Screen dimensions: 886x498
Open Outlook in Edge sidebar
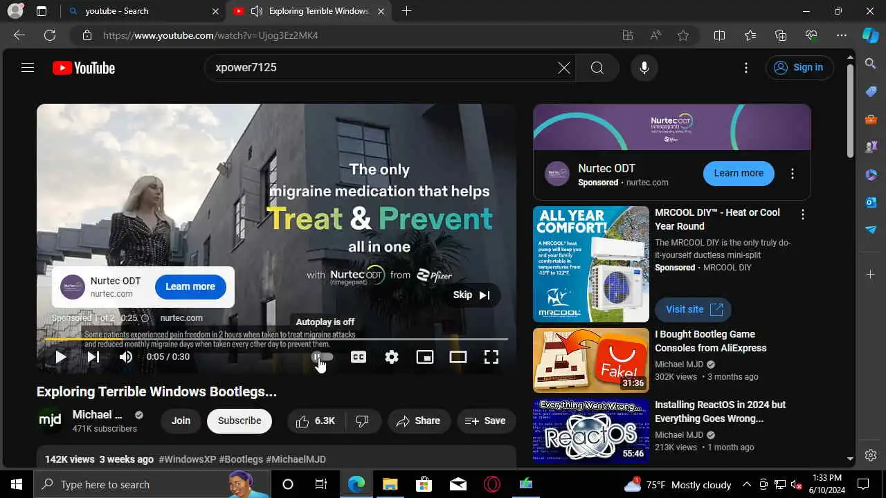click(x=871, y=203)
